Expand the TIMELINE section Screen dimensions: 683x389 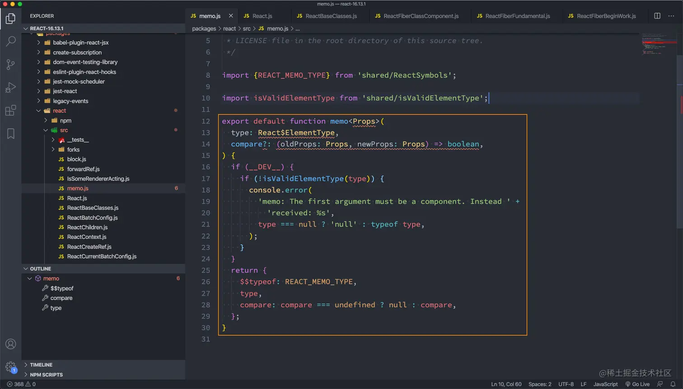click(x=103, y=365)
